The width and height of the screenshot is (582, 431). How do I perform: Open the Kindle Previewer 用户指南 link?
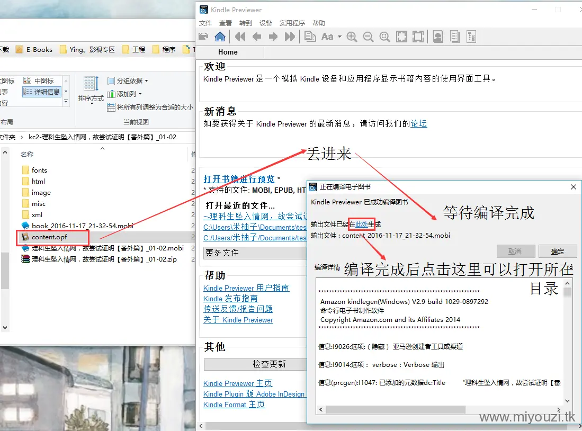point(246,288)
